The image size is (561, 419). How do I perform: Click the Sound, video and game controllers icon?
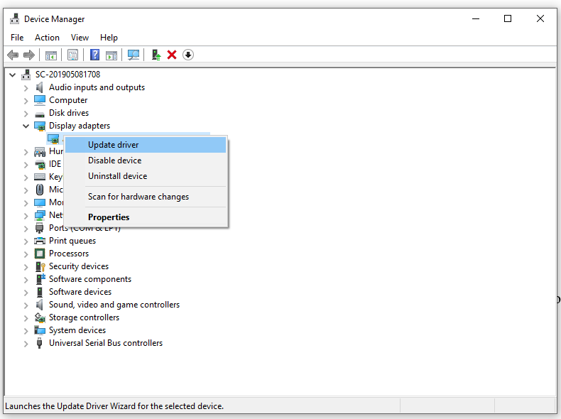[39, 305]
